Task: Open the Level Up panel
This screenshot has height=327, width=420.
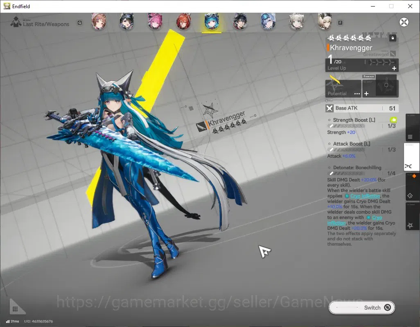Action: 362,65
